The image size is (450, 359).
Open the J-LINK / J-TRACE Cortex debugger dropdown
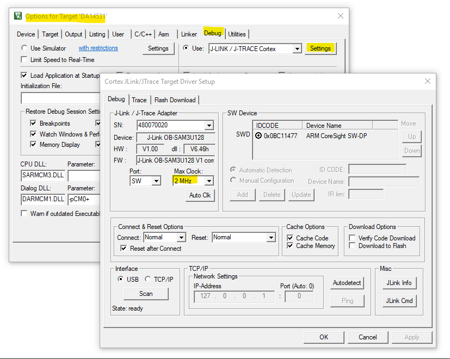tap(297, 49)
